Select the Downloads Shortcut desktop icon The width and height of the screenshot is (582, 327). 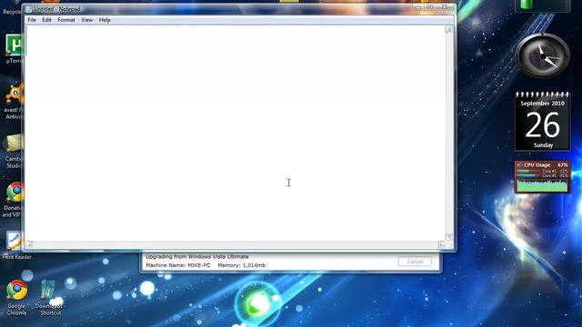coord(49,298)
